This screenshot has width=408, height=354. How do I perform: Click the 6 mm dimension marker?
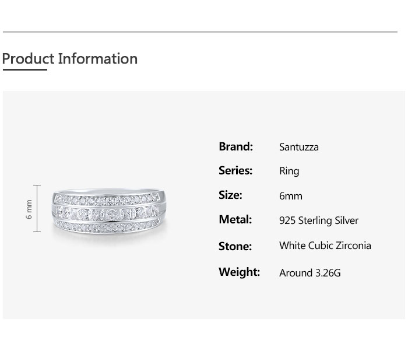pos(29,209)
